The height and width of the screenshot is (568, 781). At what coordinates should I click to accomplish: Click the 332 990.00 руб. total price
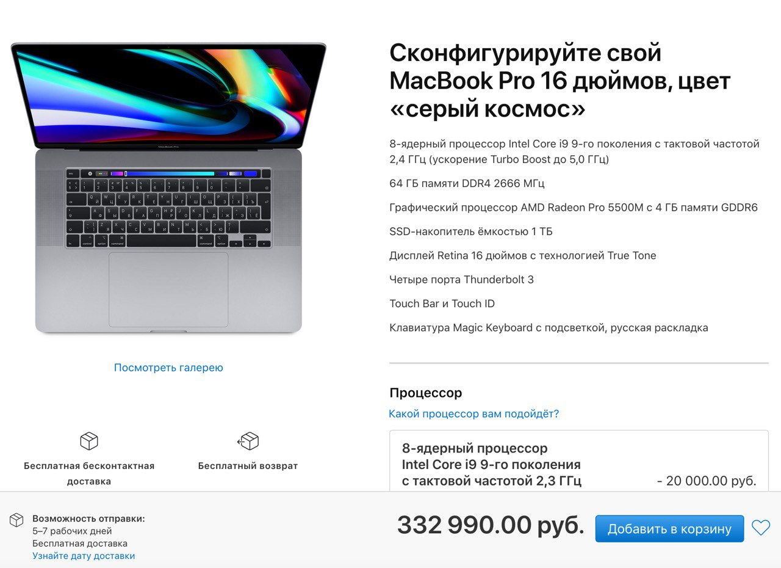tap(491, 525)
